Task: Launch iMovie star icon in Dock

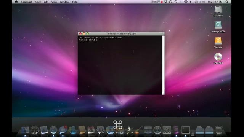Action: [129, 130]
